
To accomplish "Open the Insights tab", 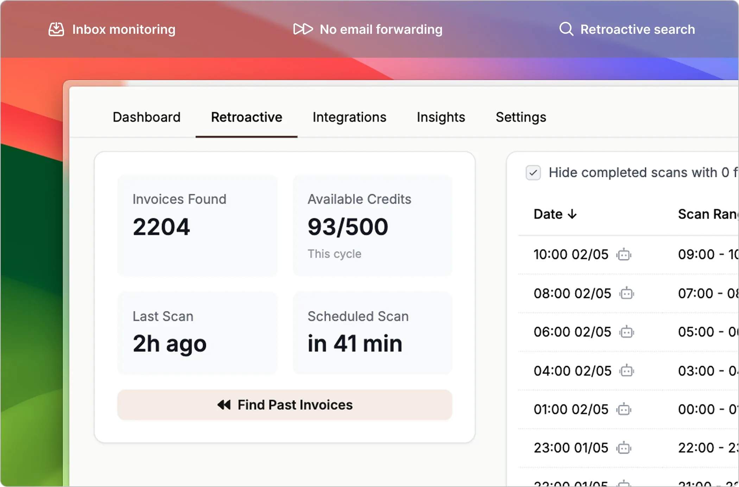I will pos(440,117).
